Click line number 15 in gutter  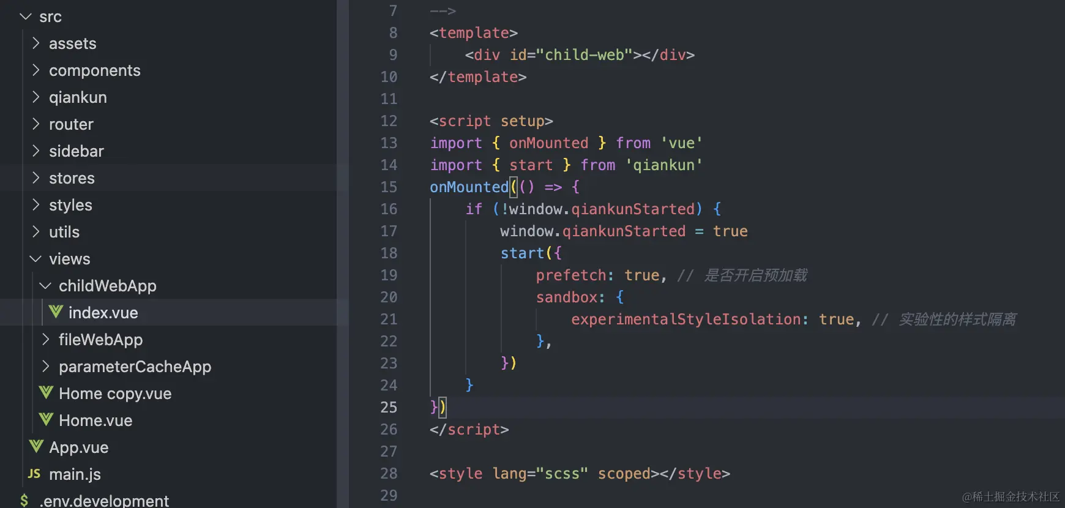[389, 187]
